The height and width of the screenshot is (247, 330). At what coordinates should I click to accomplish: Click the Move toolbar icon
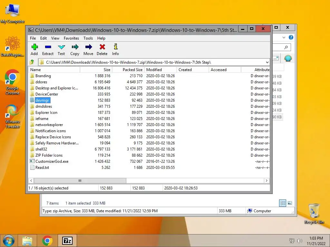[88, 47]
